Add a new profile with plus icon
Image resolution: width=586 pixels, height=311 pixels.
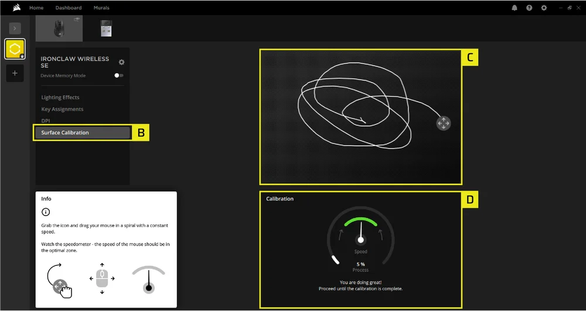pyautogui.click(x=15, y=73)
